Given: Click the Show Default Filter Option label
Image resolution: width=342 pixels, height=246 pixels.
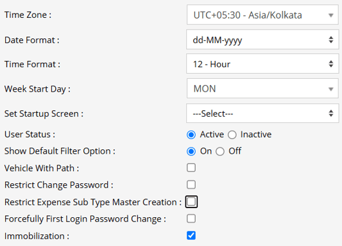Looking at the screenshot, I should coord(60,151).
